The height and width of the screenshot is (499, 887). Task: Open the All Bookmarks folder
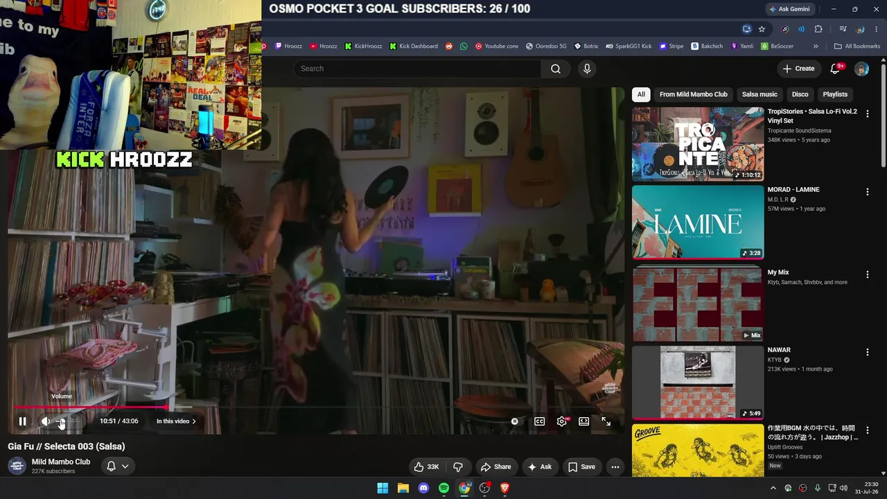point(857,46)
